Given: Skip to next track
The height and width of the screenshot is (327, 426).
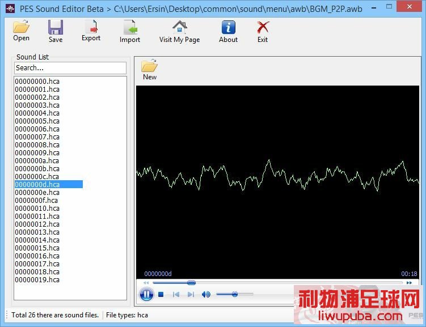Looking at the screenshot, I should [191, 295].
